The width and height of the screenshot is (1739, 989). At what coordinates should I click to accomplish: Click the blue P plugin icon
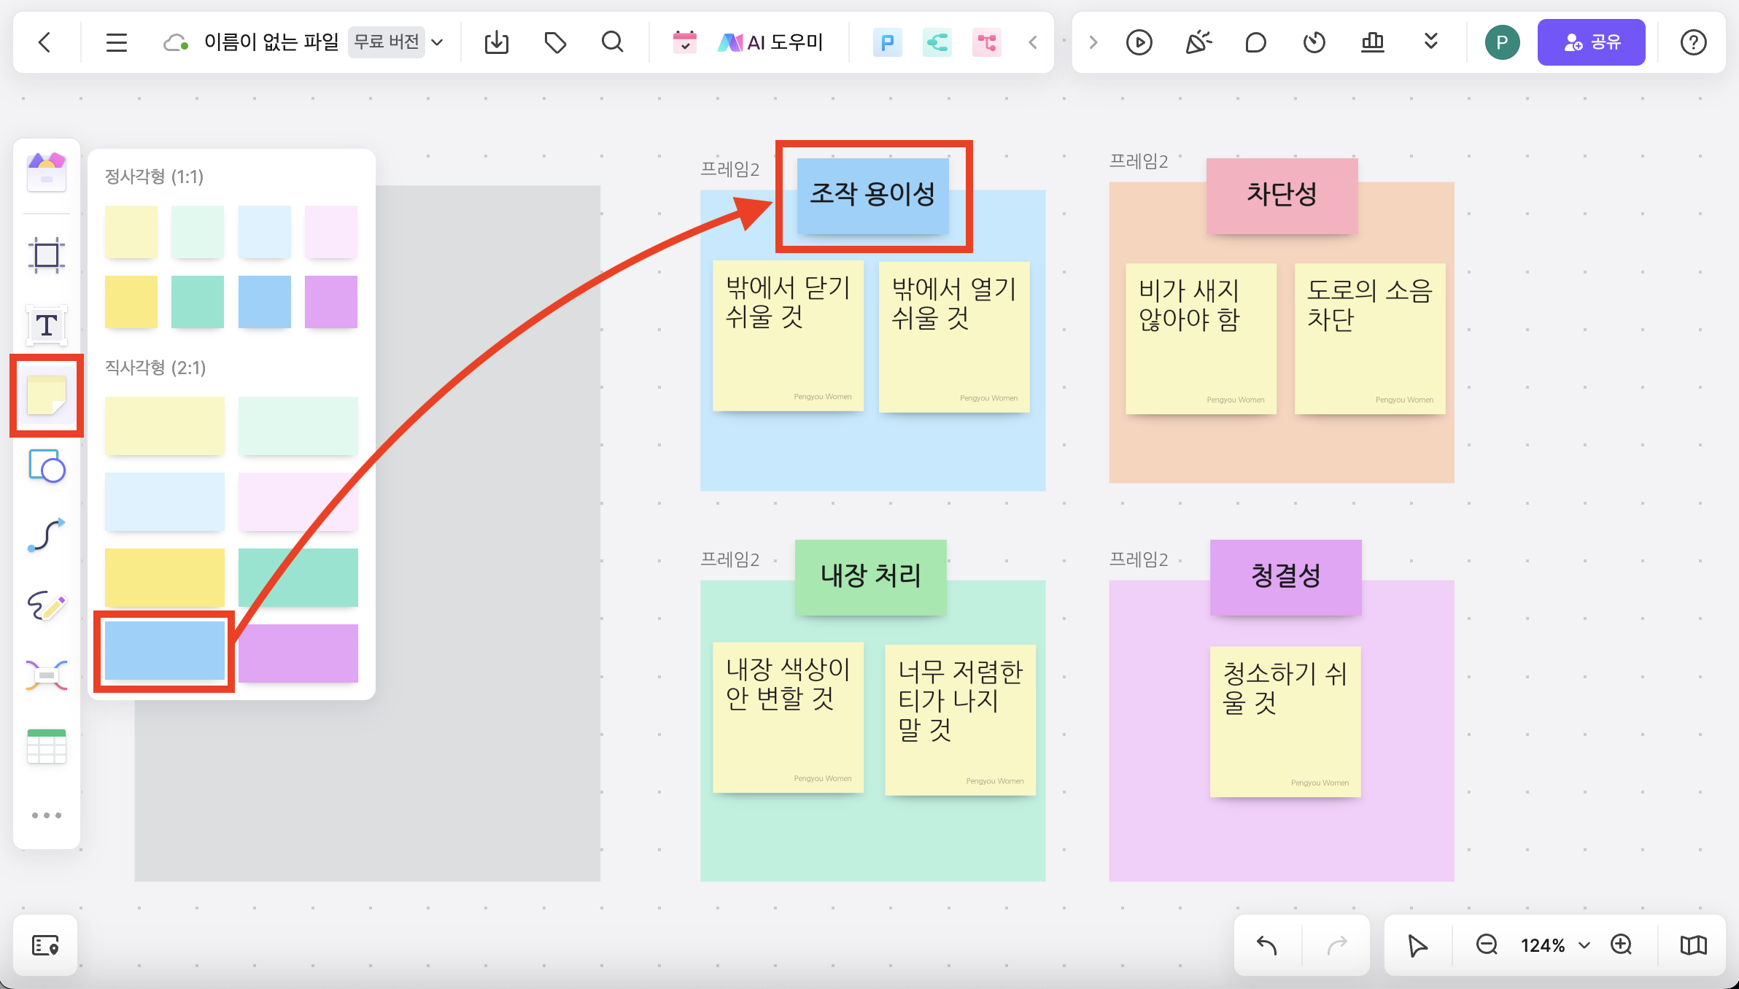pyautogui.click(x=887, y=43)
